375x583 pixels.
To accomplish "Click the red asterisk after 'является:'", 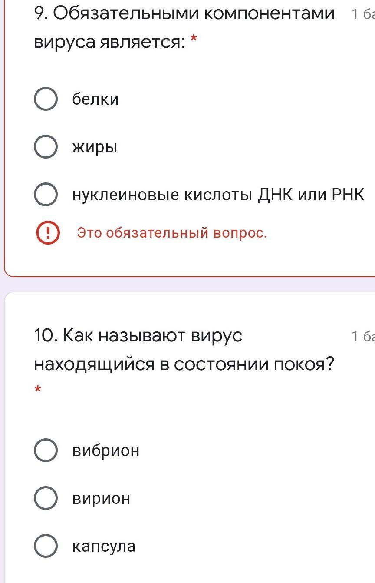I will coord(194,39).
